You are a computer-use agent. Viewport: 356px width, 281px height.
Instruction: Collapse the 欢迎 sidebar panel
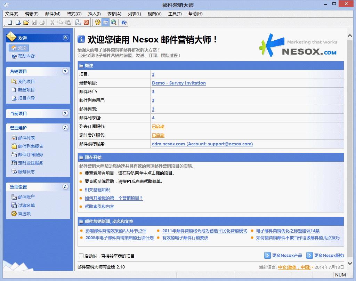[x=66, y=38]
